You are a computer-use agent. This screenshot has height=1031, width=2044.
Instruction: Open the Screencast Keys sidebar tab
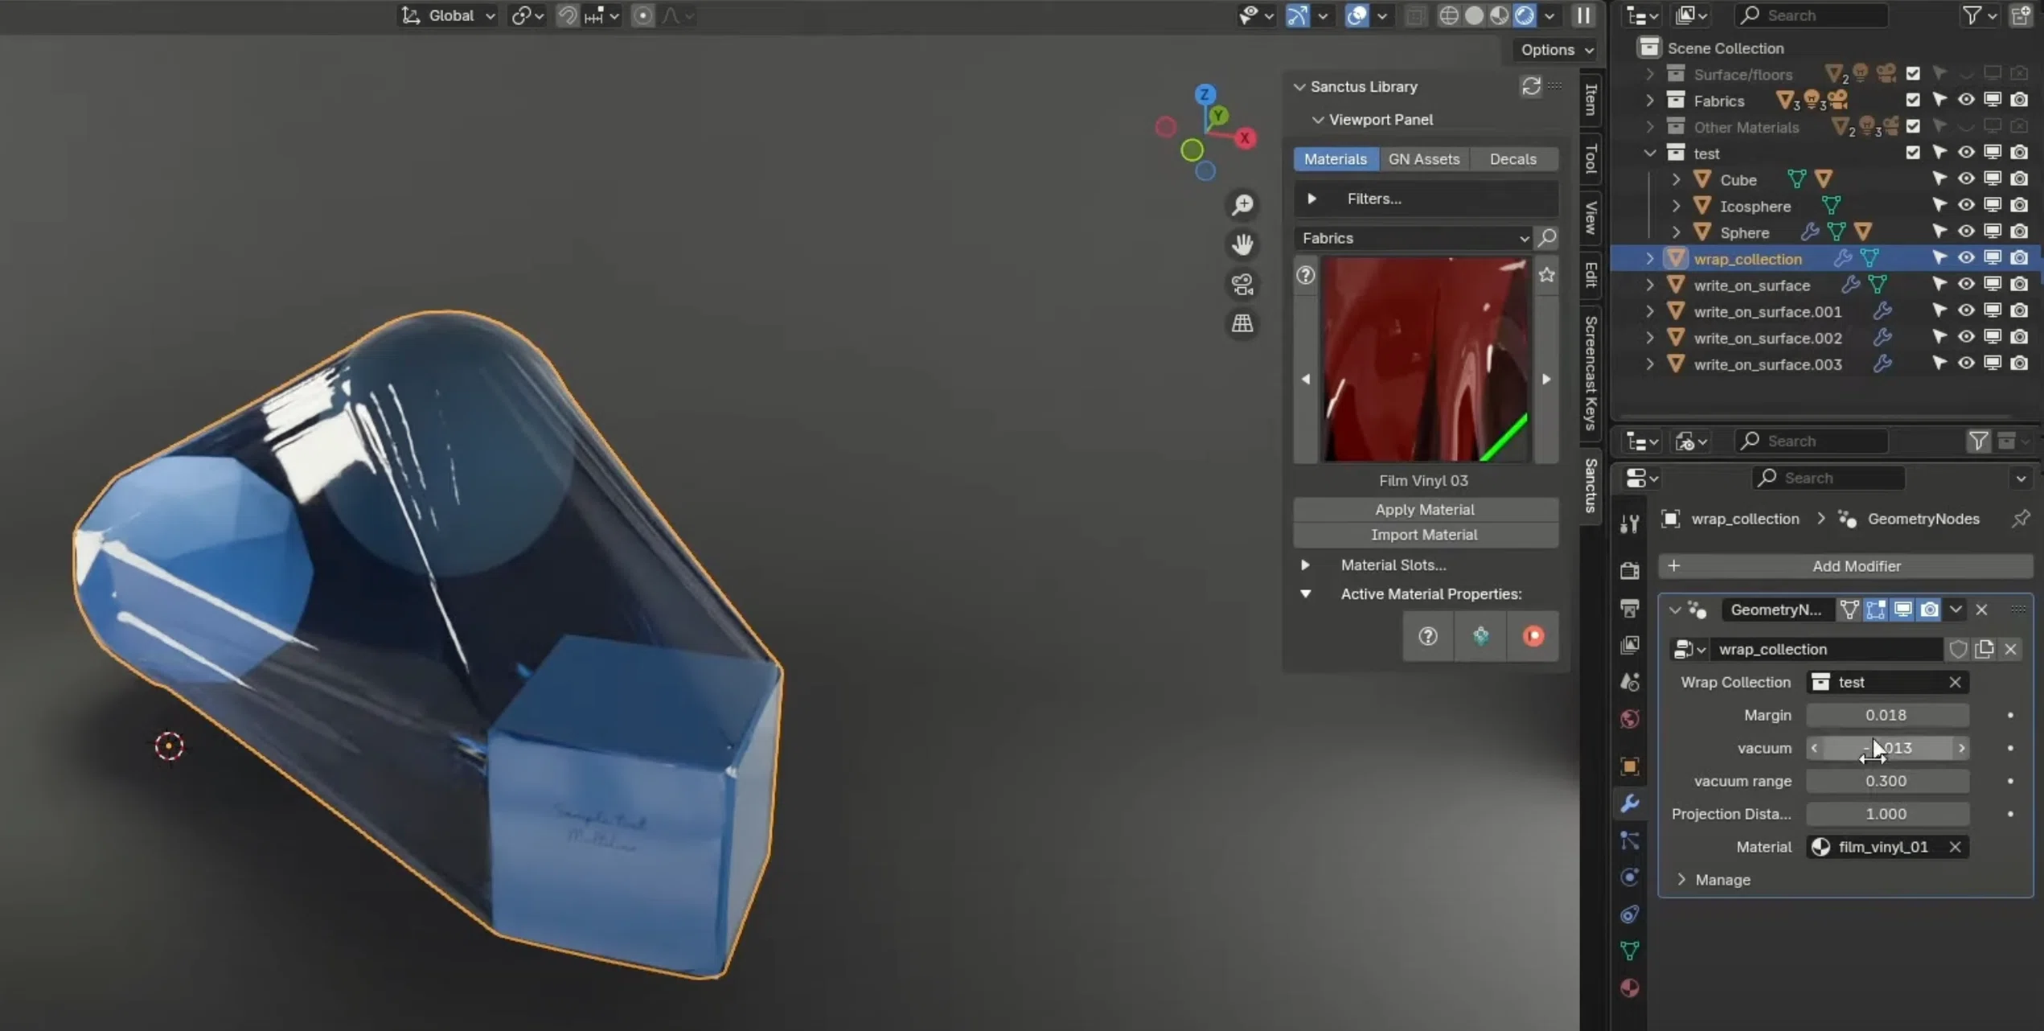pos(1590,373)
